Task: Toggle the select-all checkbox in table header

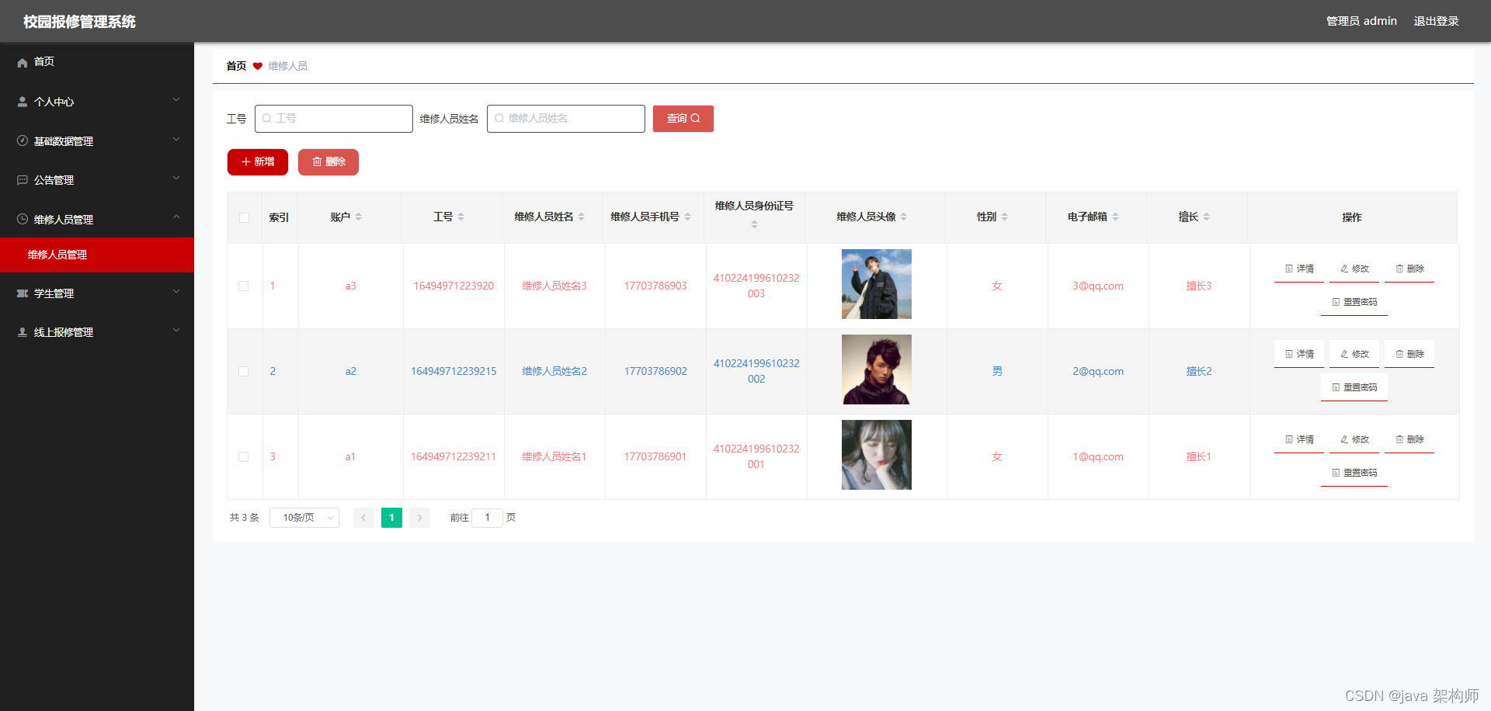Action: pyautogui.click(x=245, y=217)
